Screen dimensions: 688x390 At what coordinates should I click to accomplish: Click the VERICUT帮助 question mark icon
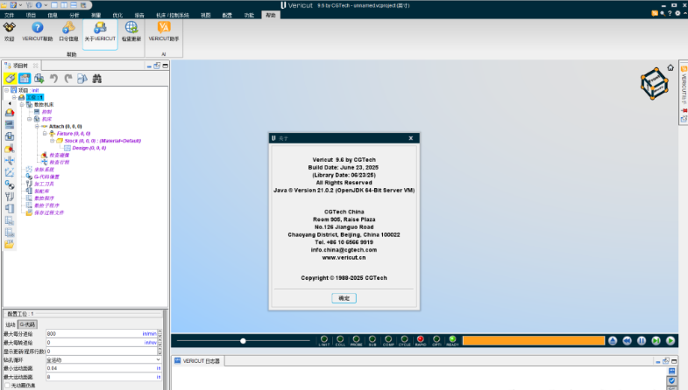(x=38, y=28)
